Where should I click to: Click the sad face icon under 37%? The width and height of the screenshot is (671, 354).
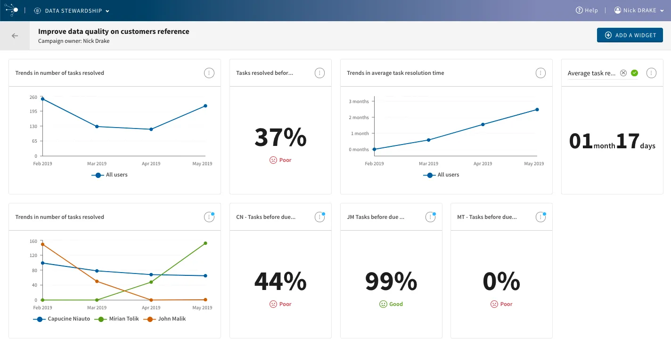273,160
